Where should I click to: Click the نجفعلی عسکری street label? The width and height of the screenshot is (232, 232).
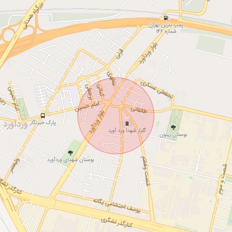click(156, 90)
